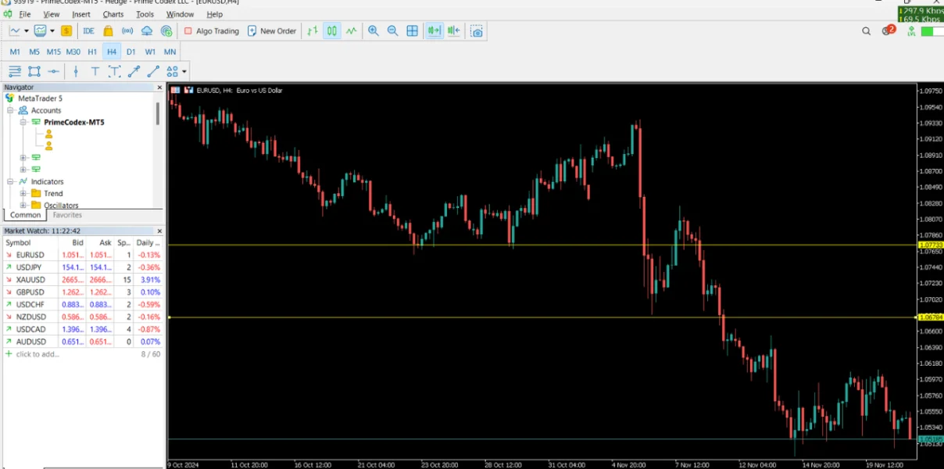The height and width of the screenshot is (469, 944).
Task: Collapse the Accounts tree node
Action: coord(11,111)
